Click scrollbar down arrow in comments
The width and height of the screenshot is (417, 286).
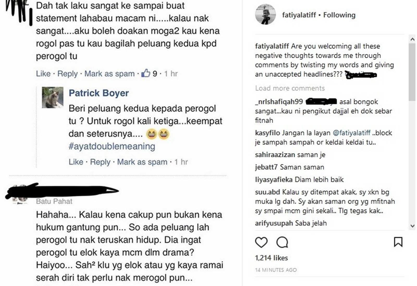[x=412, y=226]
